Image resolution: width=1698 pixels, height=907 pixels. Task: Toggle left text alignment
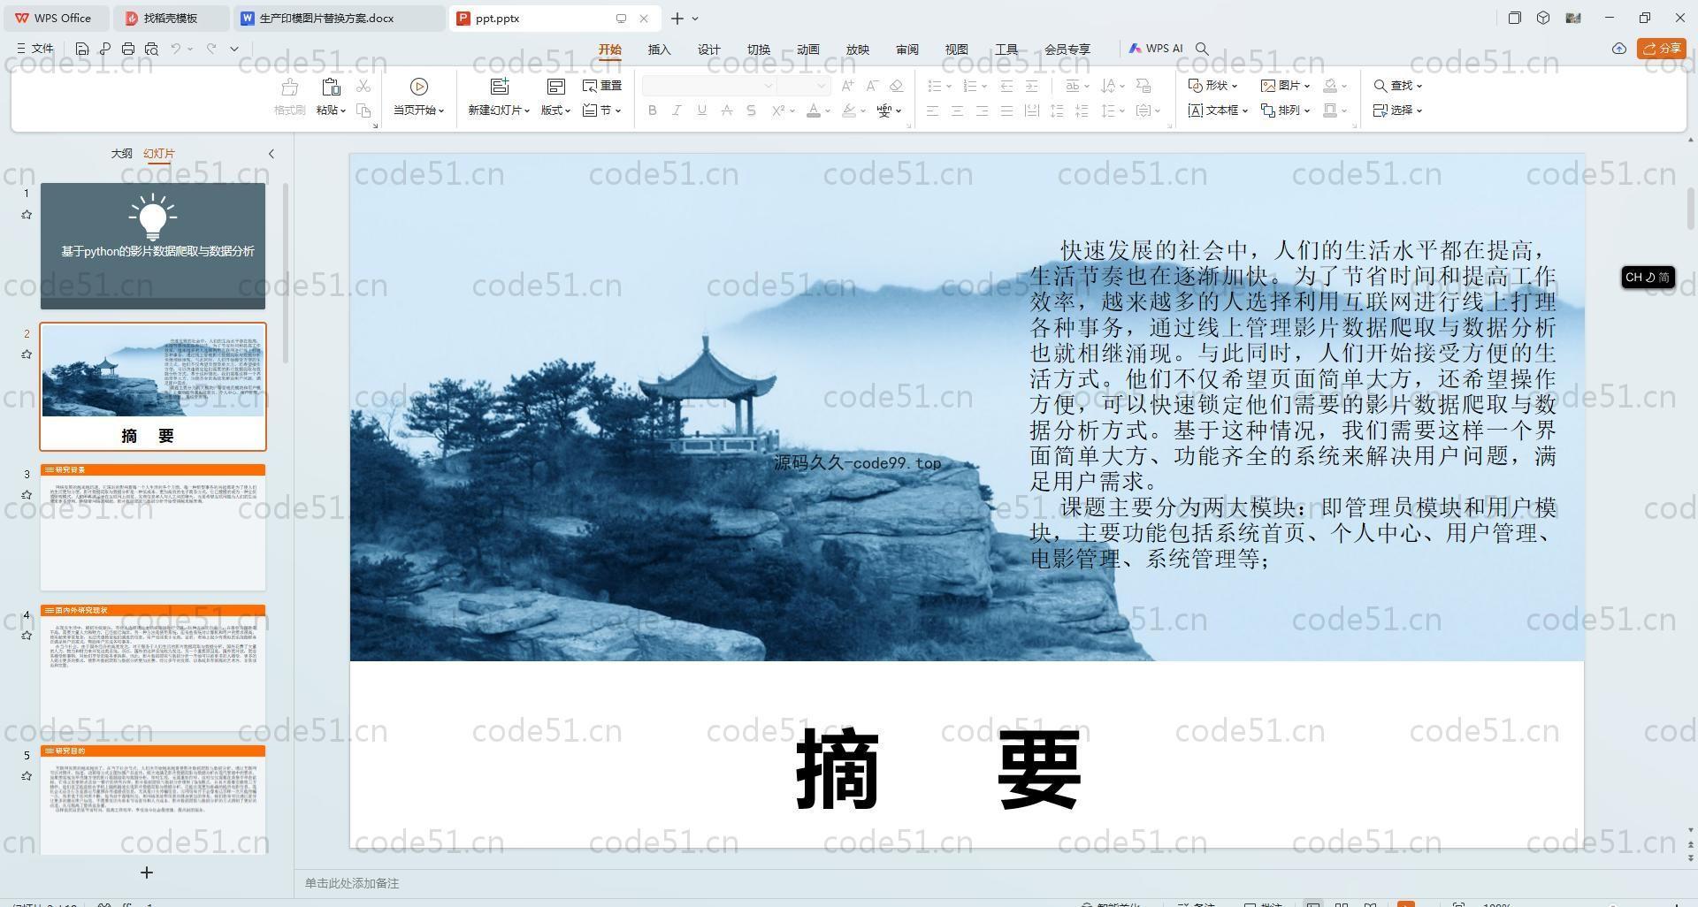tap(932, 111)
